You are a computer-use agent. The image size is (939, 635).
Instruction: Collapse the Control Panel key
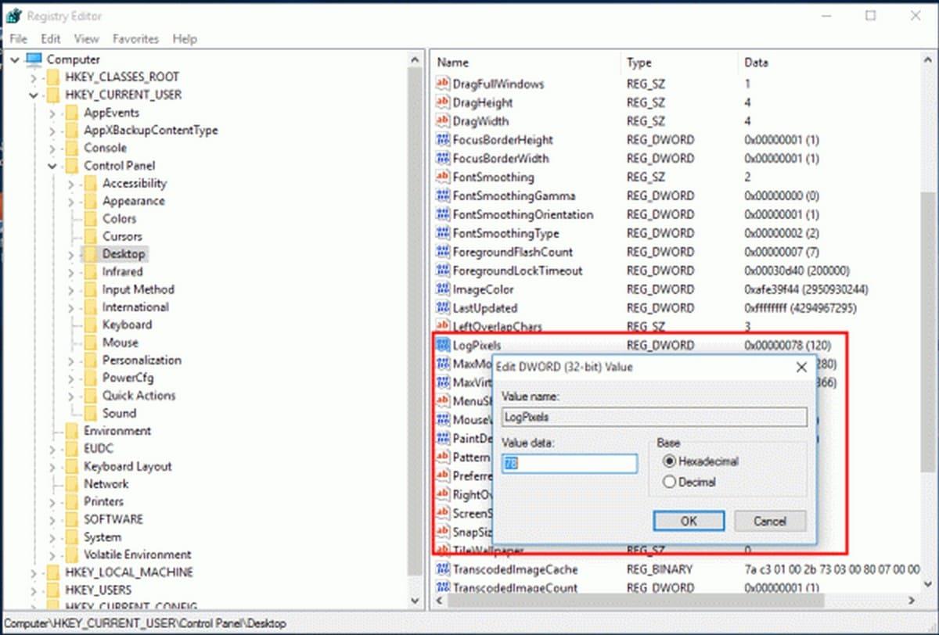click(52, 166)
